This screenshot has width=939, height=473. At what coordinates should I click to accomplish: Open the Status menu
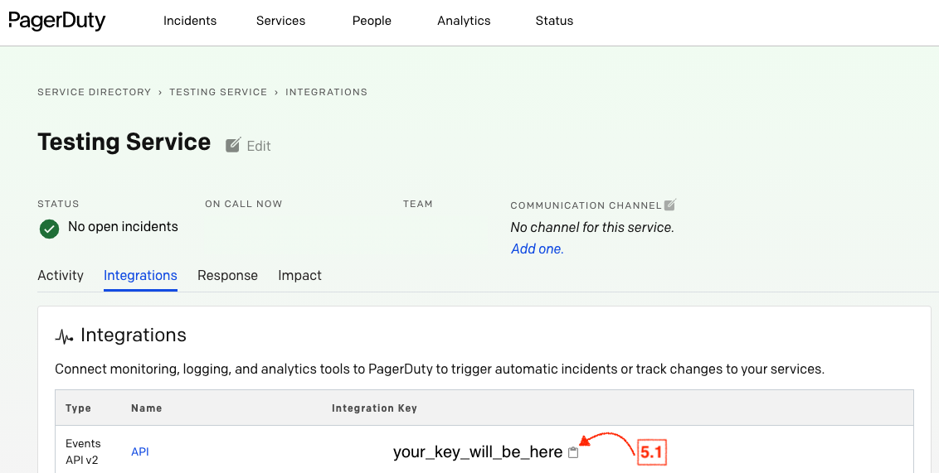(555, 21)
